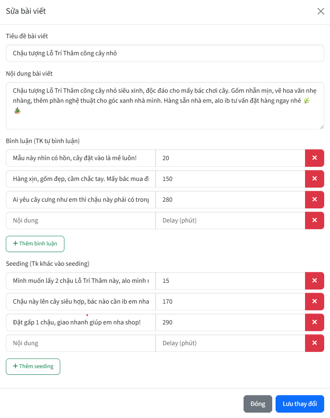The width and height of the screenshot is (330, 418).
Task: Add a new seeding with Thêm seeding
Action: tap(33, 366)
